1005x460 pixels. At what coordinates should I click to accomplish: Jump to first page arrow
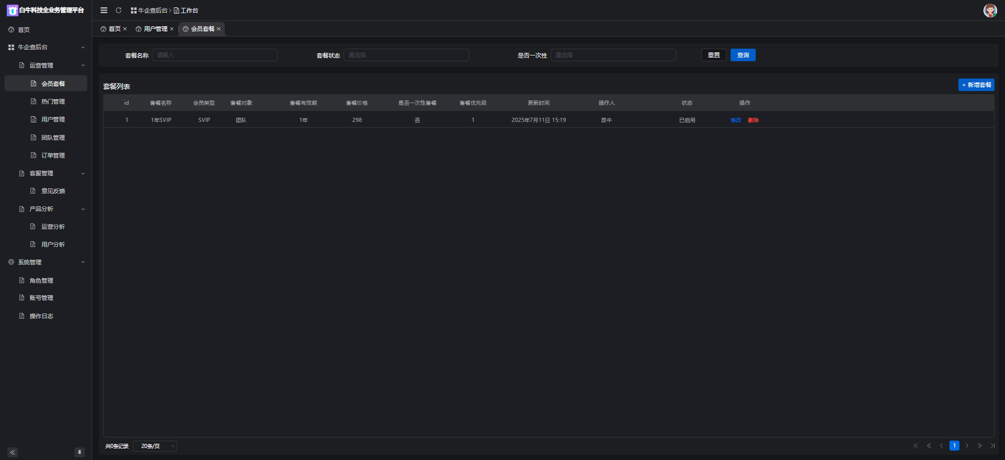tap(915, 446)
